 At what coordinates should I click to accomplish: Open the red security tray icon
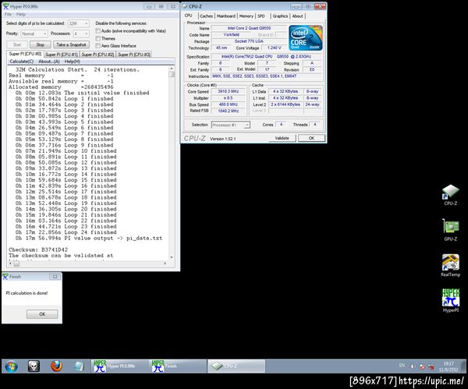point(422,366)
